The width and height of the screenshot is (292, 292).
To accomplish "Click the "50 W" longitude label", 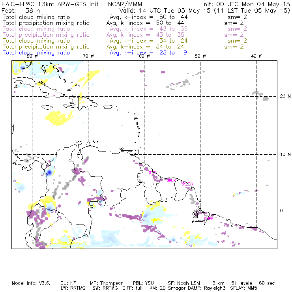I will point(200,56).
